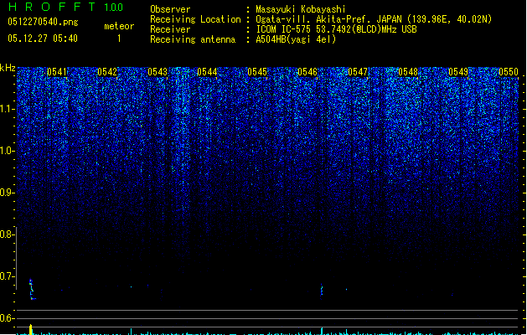Click the 0546 time marker
527x335 pixels.
coord(307,72)
